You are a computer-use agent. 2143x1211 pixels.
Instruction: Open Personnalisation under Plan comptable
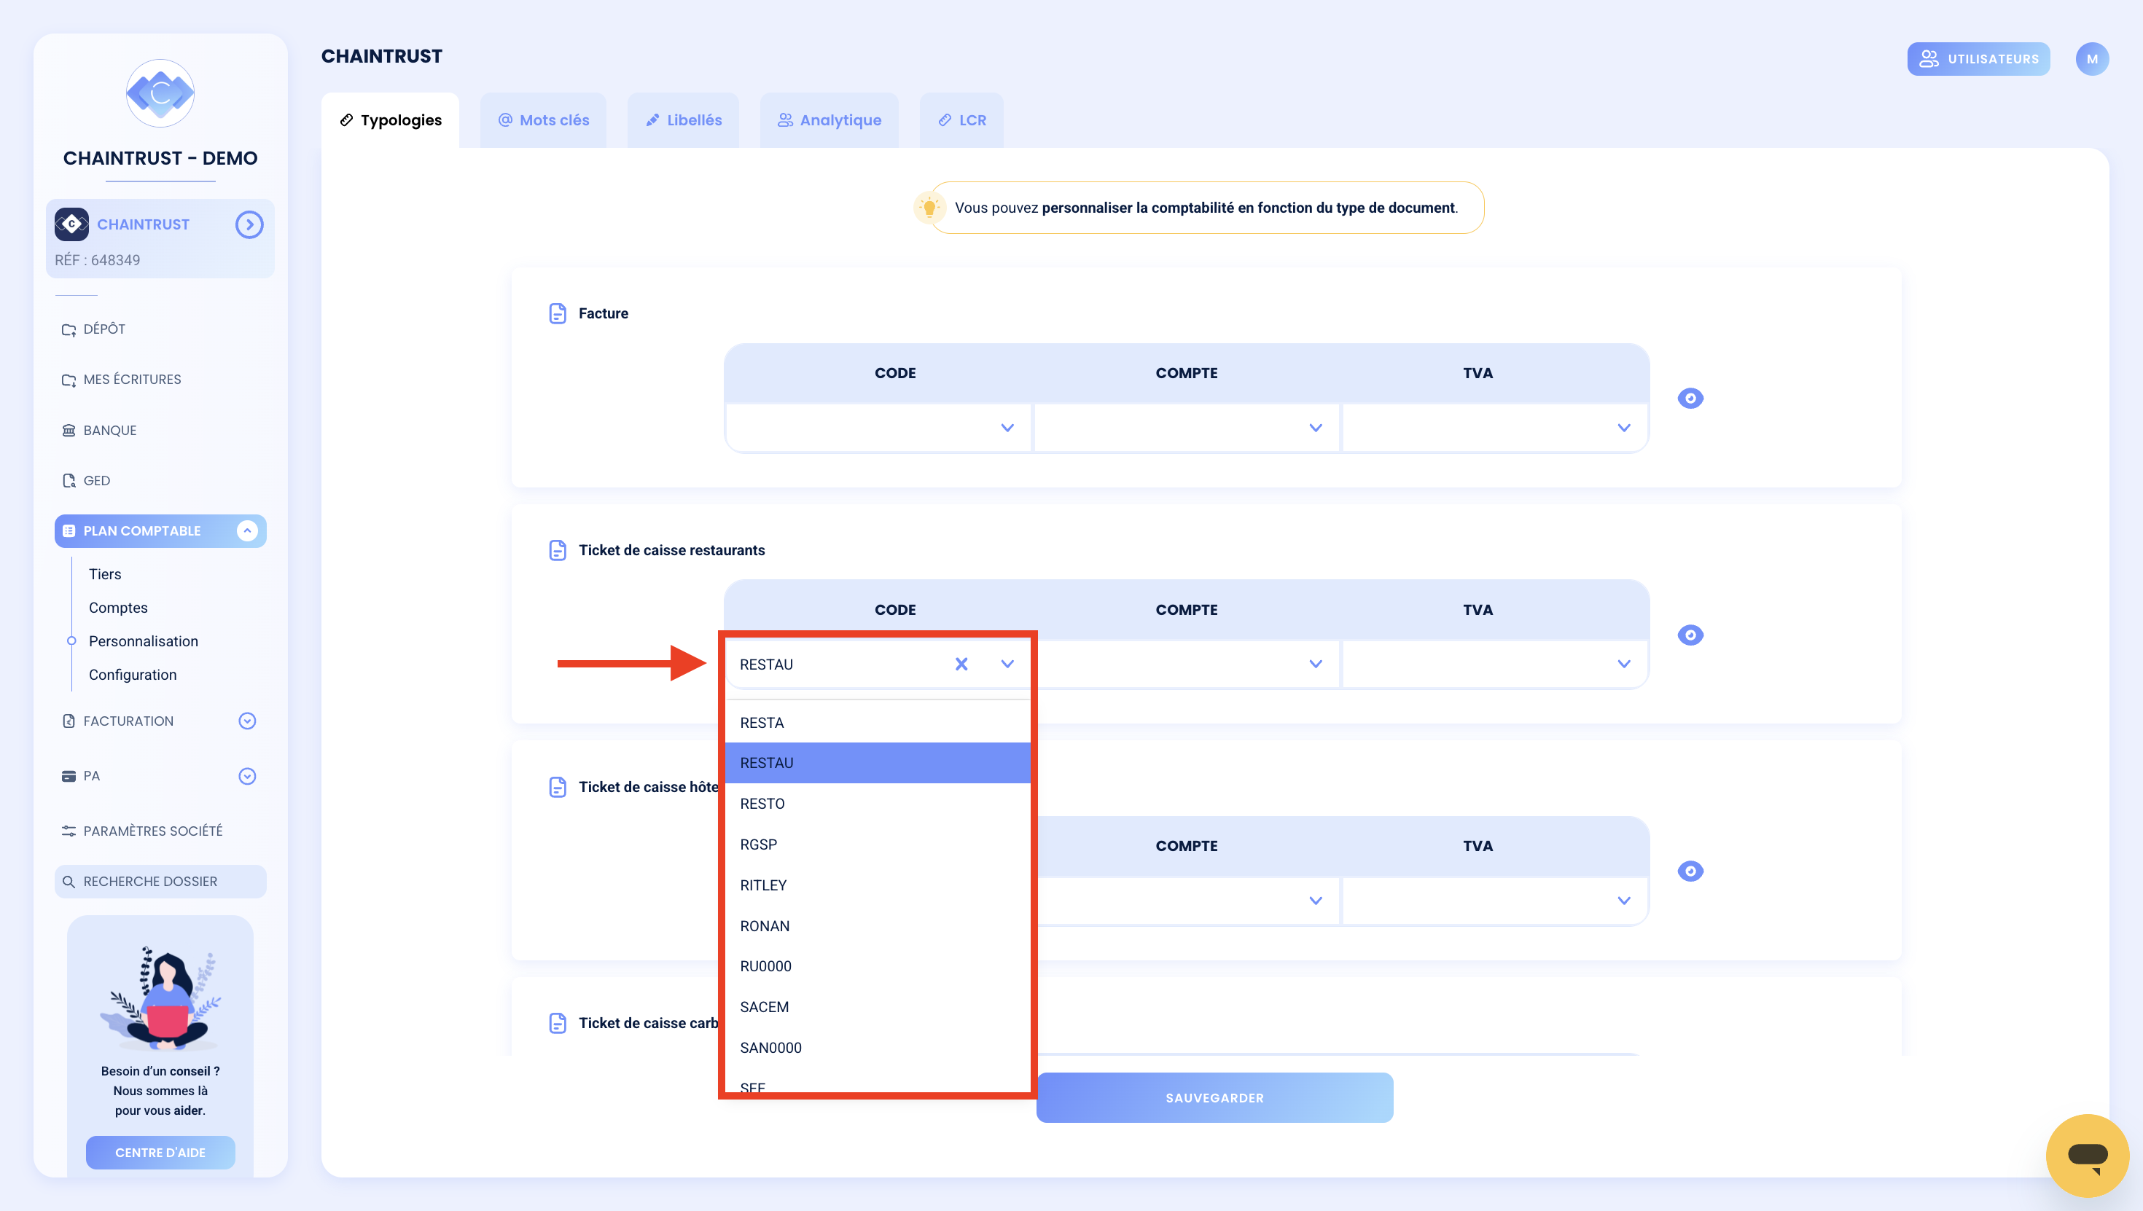click(x=143, y=641)
